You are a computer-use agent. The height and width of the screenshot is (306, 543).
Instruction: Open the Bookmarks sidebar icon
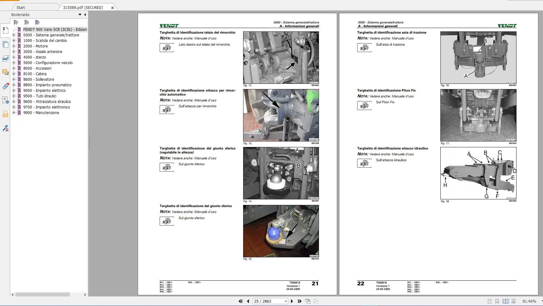(5, 30)
